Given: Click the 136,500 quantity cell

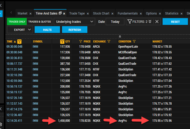Looking at the screenshot, I should pos(65,69).
